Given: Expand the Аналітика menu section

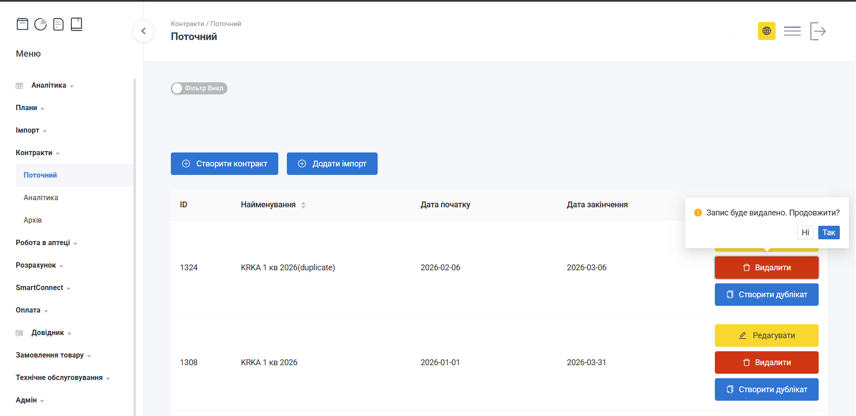Looking at the screenshot, I should [x=49, y=85].
